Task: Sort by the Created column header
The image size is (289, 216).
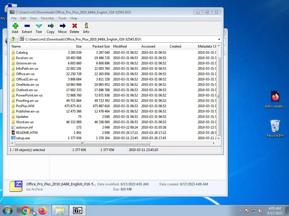Action: 182,46
